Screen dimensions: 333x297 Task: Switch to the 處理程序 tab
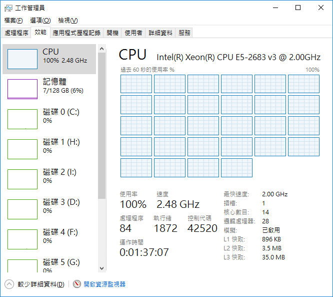pyautogui.click(x=16, y=33)
